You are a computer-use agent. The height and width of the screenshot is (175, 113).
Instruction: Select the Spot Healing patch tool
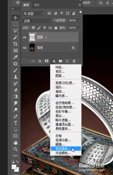tap(15, 64)
